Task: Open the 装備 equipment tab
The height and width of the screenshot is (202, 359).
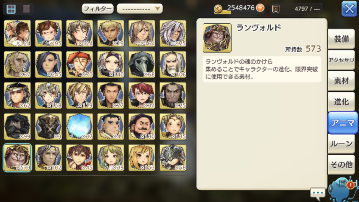Action: click(341, 39)
